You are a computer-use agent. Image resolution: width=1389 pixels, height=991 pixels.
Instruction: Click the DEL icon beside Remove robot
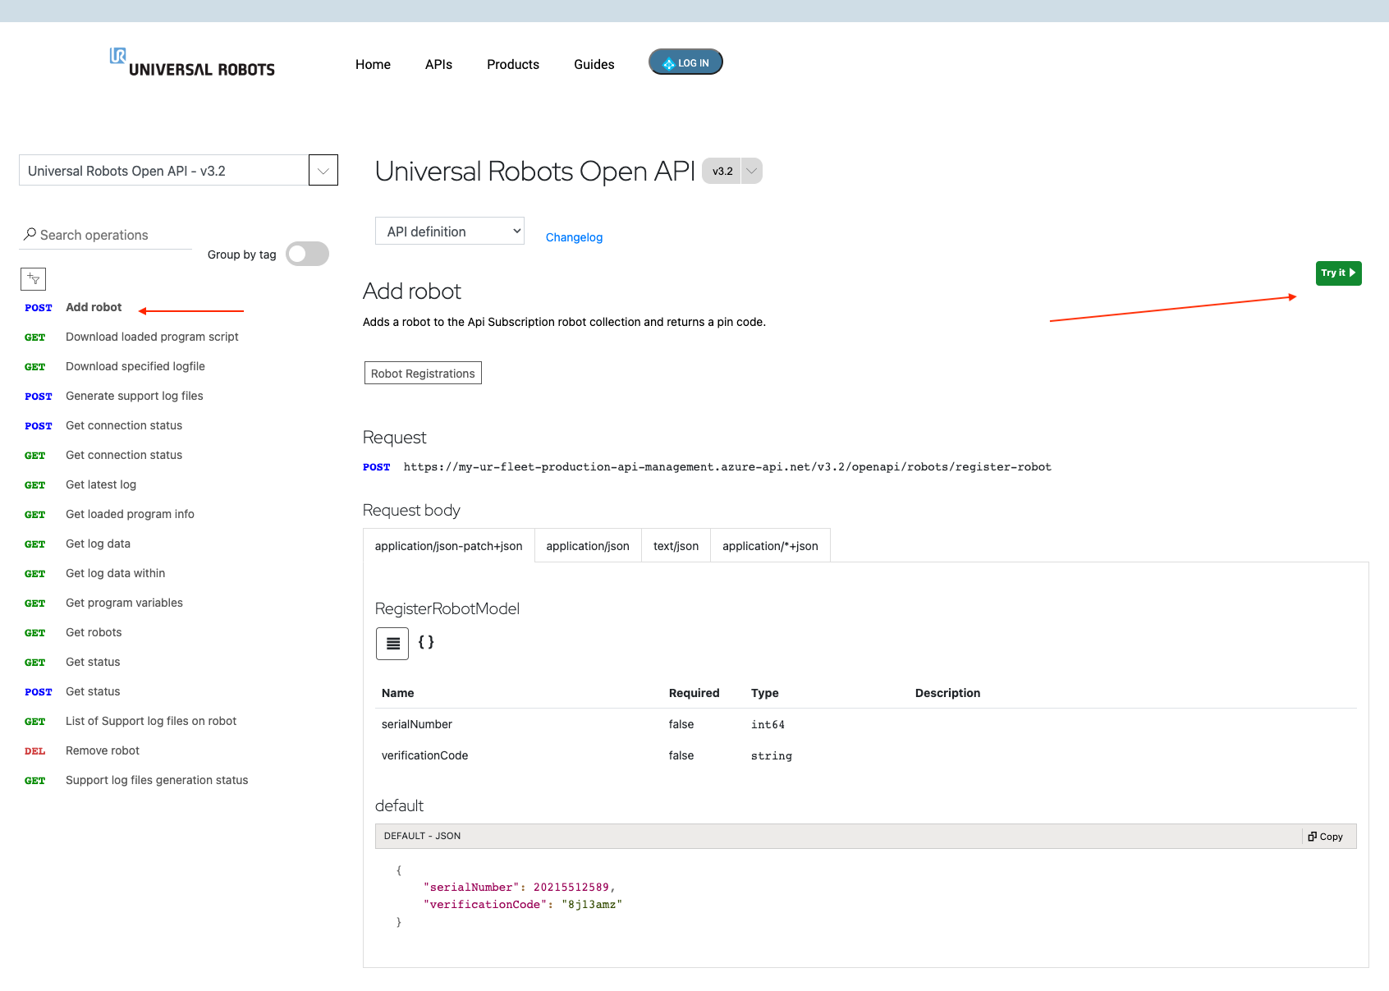click(35, 750)
